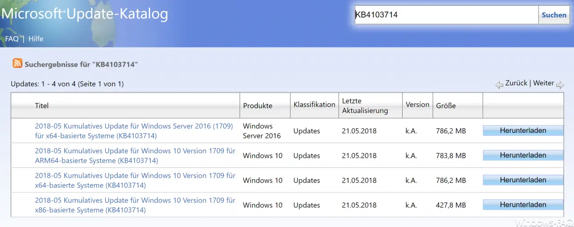Open the FAQ link
The width and height of the screenshot is (574, 227).
(12, 39)
